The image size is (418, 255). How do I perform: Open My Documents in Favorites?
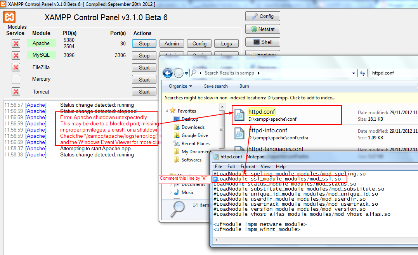click(196, 152)
